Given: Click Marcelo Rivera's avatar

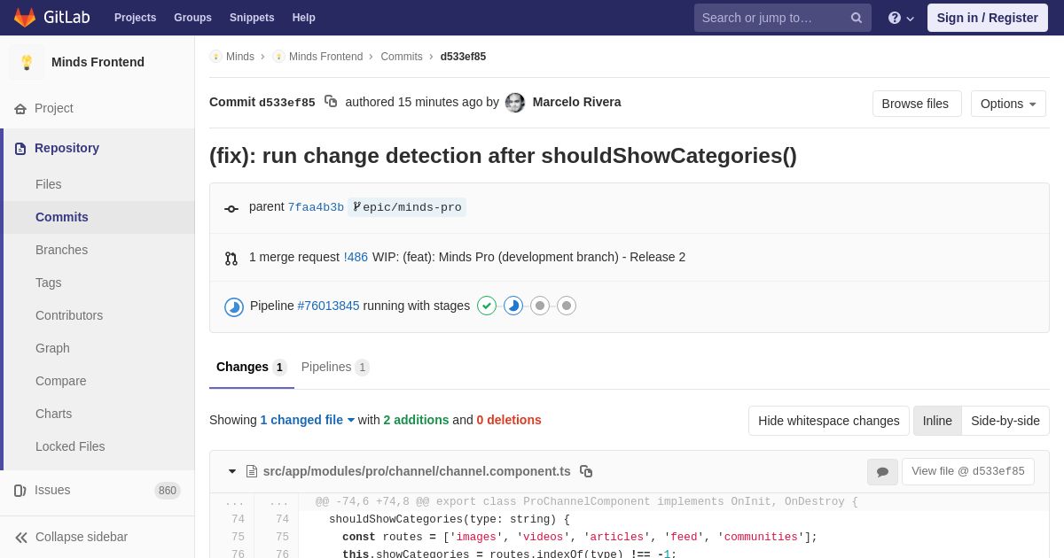Looking at the screenshot, I should 515,103.
